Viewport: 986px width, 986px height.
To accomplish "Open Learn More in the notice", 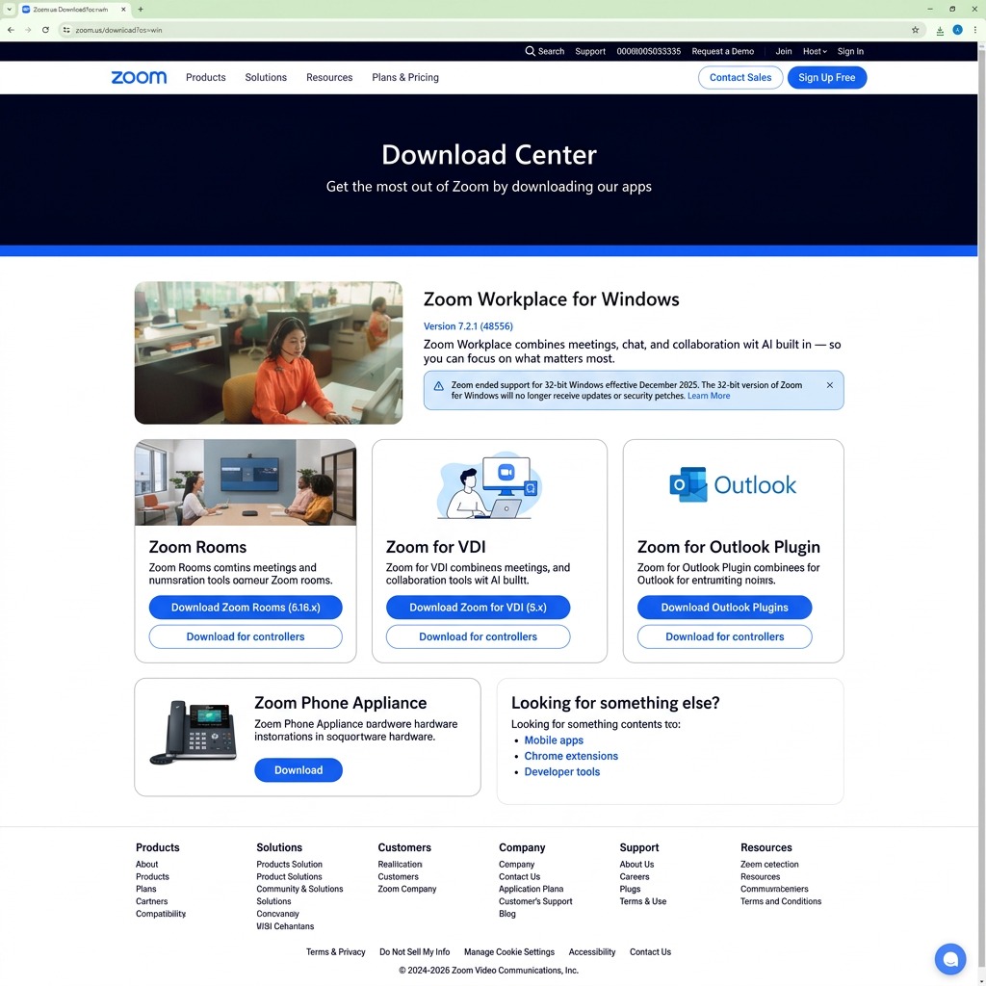I will click(x=709, y=396).
